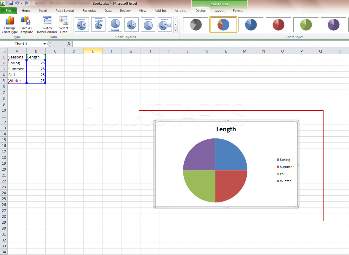Click the Summer legend entry
Screen dimensions: 349x255
click(285, 167)
